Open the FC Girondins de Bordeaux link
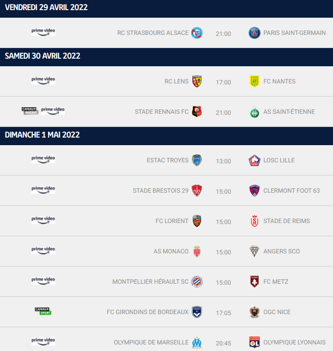Screen dimensions: 333x351 [148, 312]
